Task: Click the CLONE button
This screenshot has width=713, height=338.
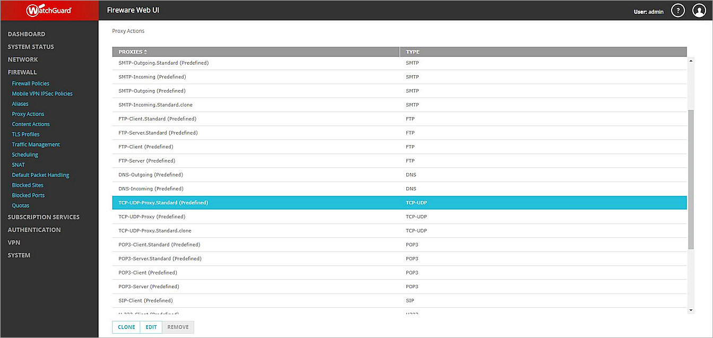Action: pos(126,327)
